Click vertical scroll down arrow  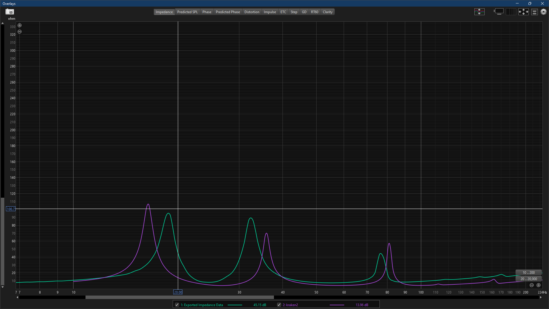3,287
